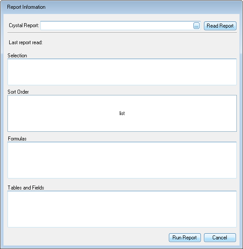
Task: Select the Sort Order list box
Action: (x=122, y=113)
